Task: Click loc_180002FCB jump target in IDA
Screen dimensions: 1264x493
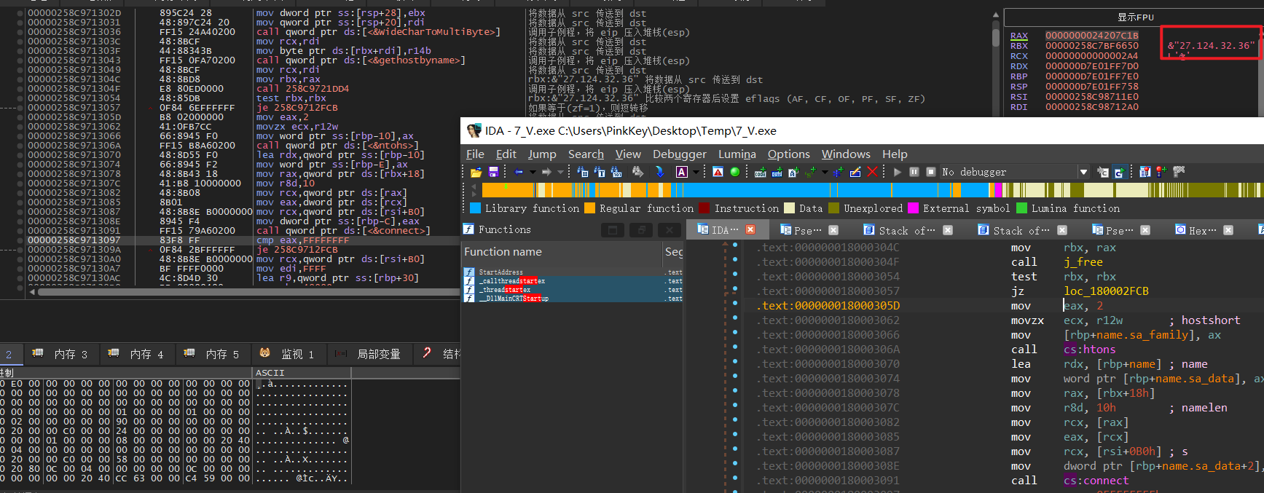Action: coord(1106,291)
